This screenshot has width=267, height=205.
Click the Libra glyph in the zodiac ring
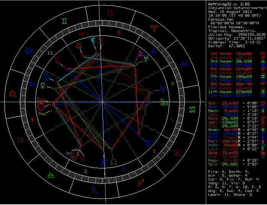pos(51,175)
